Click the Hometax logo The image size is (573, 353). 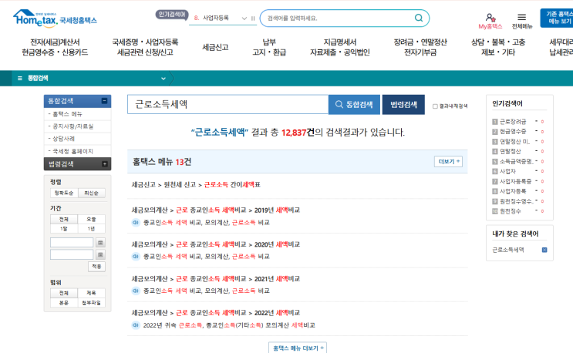[55, 18]
